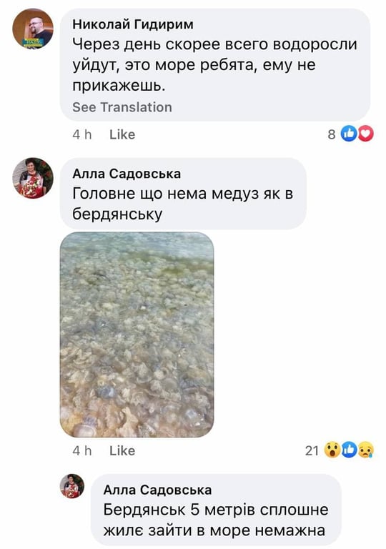This screenshot has height=549, width=386.
Task: Open Алла Садовська name in reply
Action: click(x=157, y=490)
